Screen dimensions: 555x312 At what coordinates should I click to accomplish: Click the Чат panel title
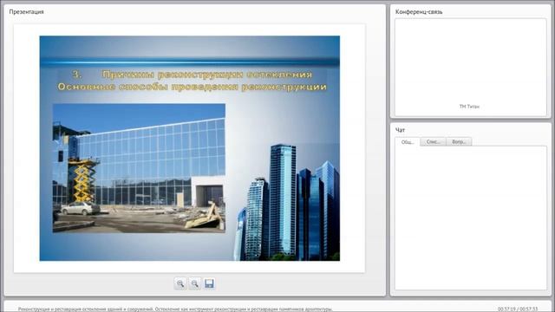pyautogui.click(x=400, y=130)
